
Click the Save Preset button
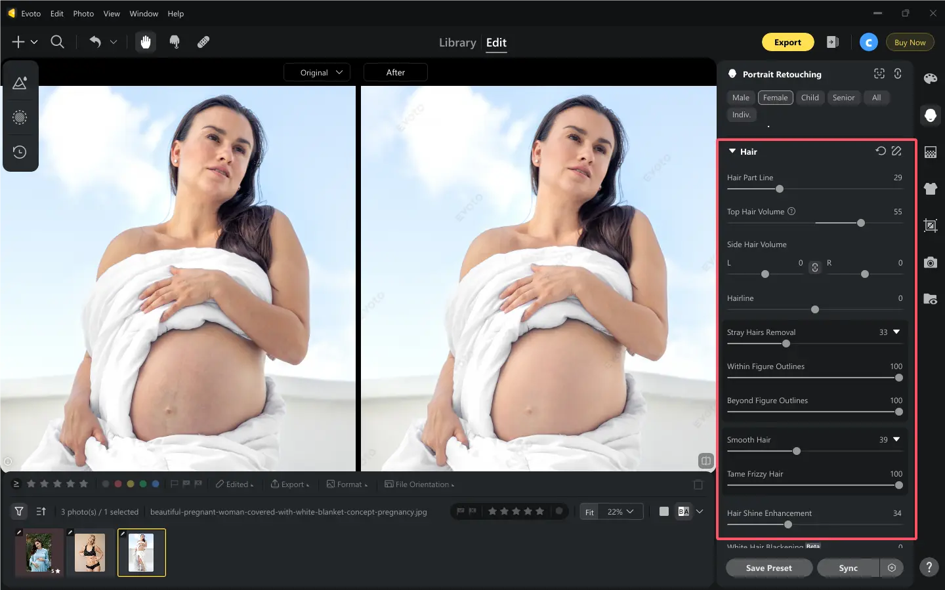pyautogui.click(x=769, y=568)
